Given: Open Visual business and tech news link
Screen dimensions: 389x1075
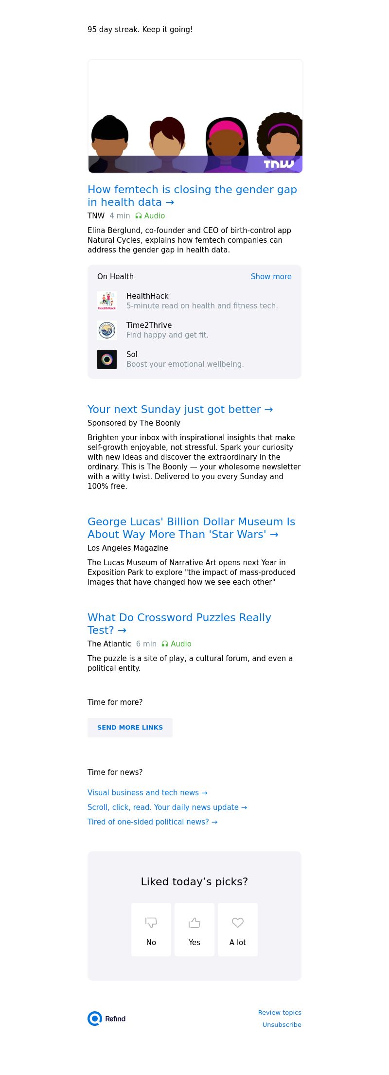Looking at the screenshot, I should pyautogui.click(x=147, y=793).
